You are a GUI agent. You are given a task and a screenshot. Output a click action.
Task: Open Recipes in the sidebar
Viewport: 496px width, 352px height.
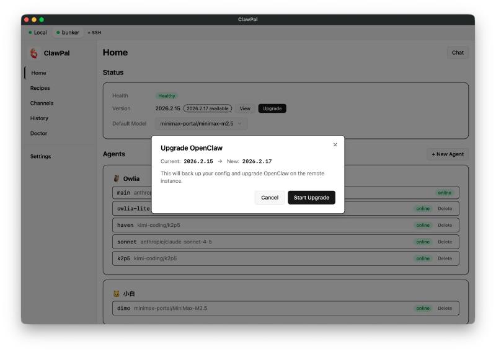coord(40,88)
